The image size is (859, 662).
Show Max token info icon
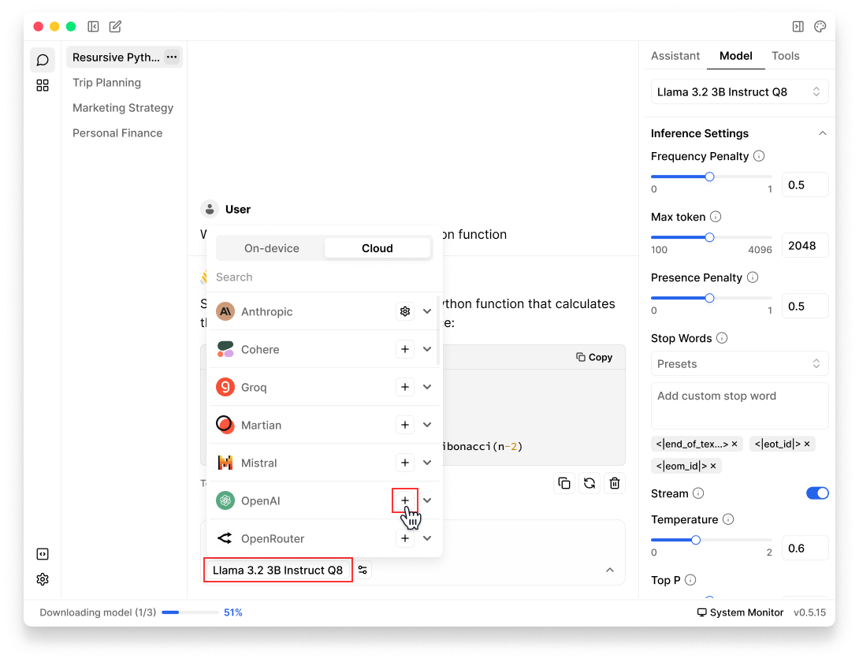pyautogui.click(x=716, y=217)
